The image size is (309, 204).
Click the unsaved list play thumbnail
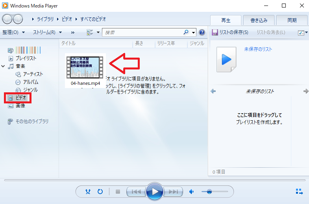(226, 60)
